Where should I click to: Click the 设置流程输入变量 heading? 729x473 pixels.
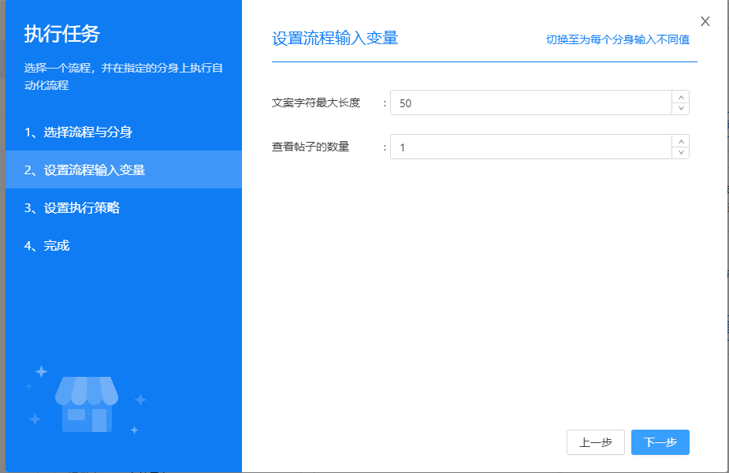[x=335, y=39]
